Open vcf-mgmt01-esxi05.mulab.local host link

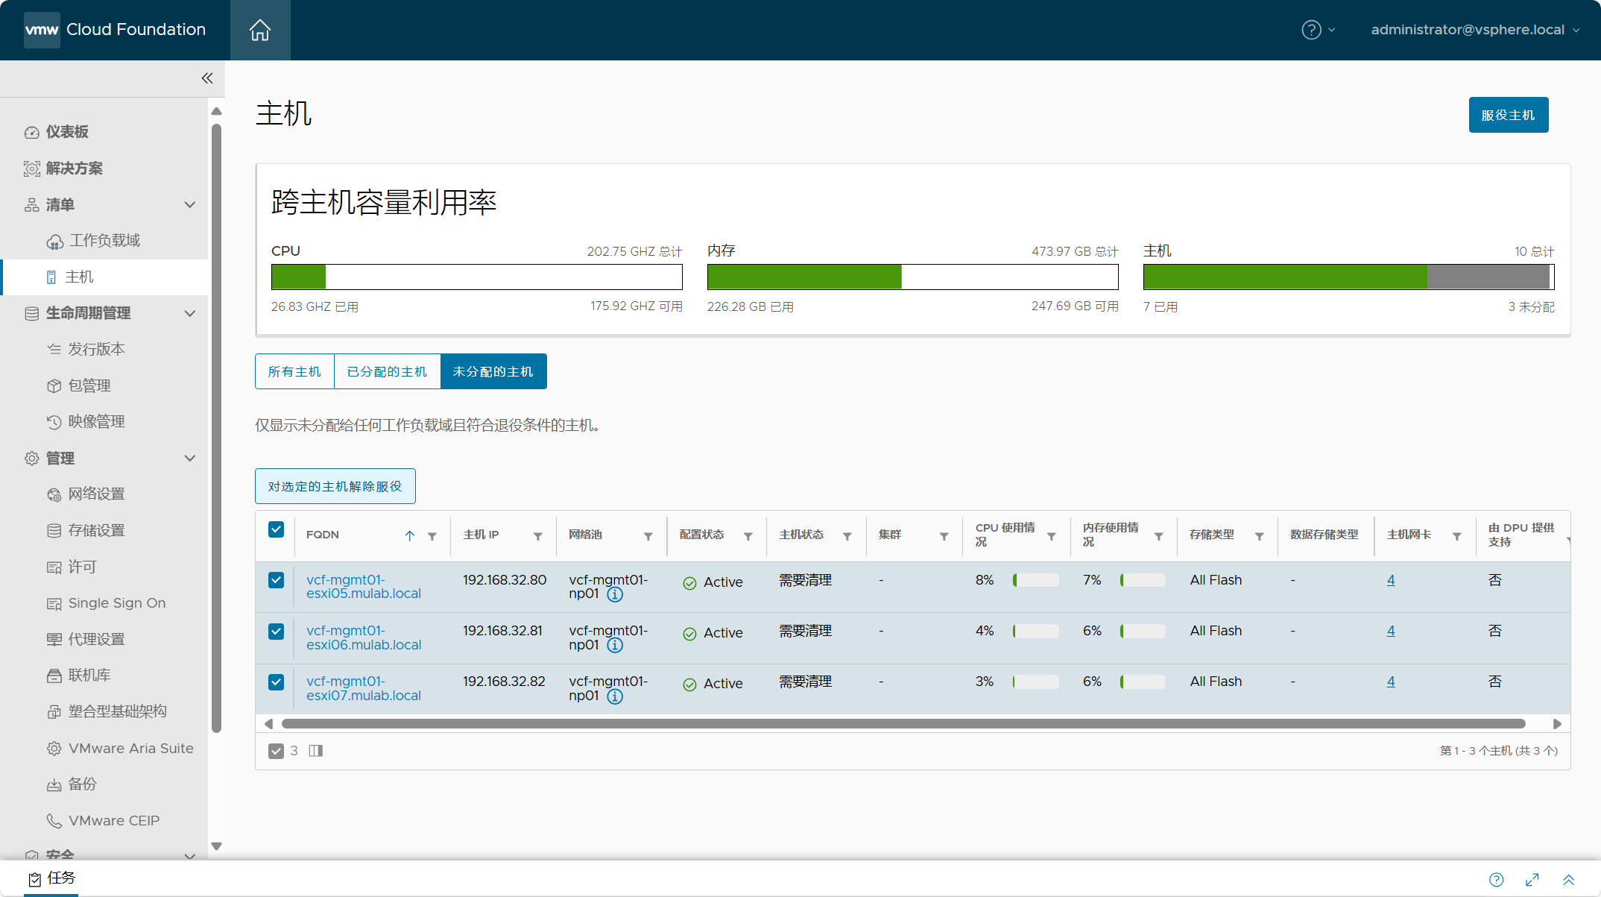364,587
